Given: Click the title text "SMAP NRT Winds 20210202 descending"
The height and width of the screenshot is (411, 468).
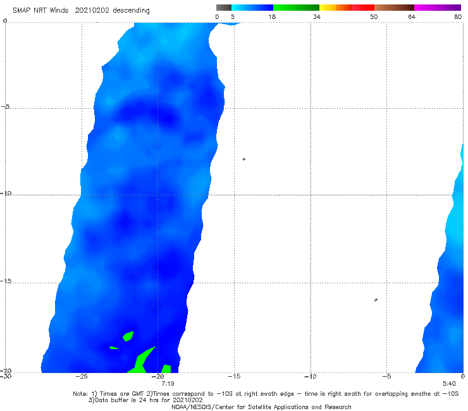Looking at the screenshot, I should (x=81, y=10).
